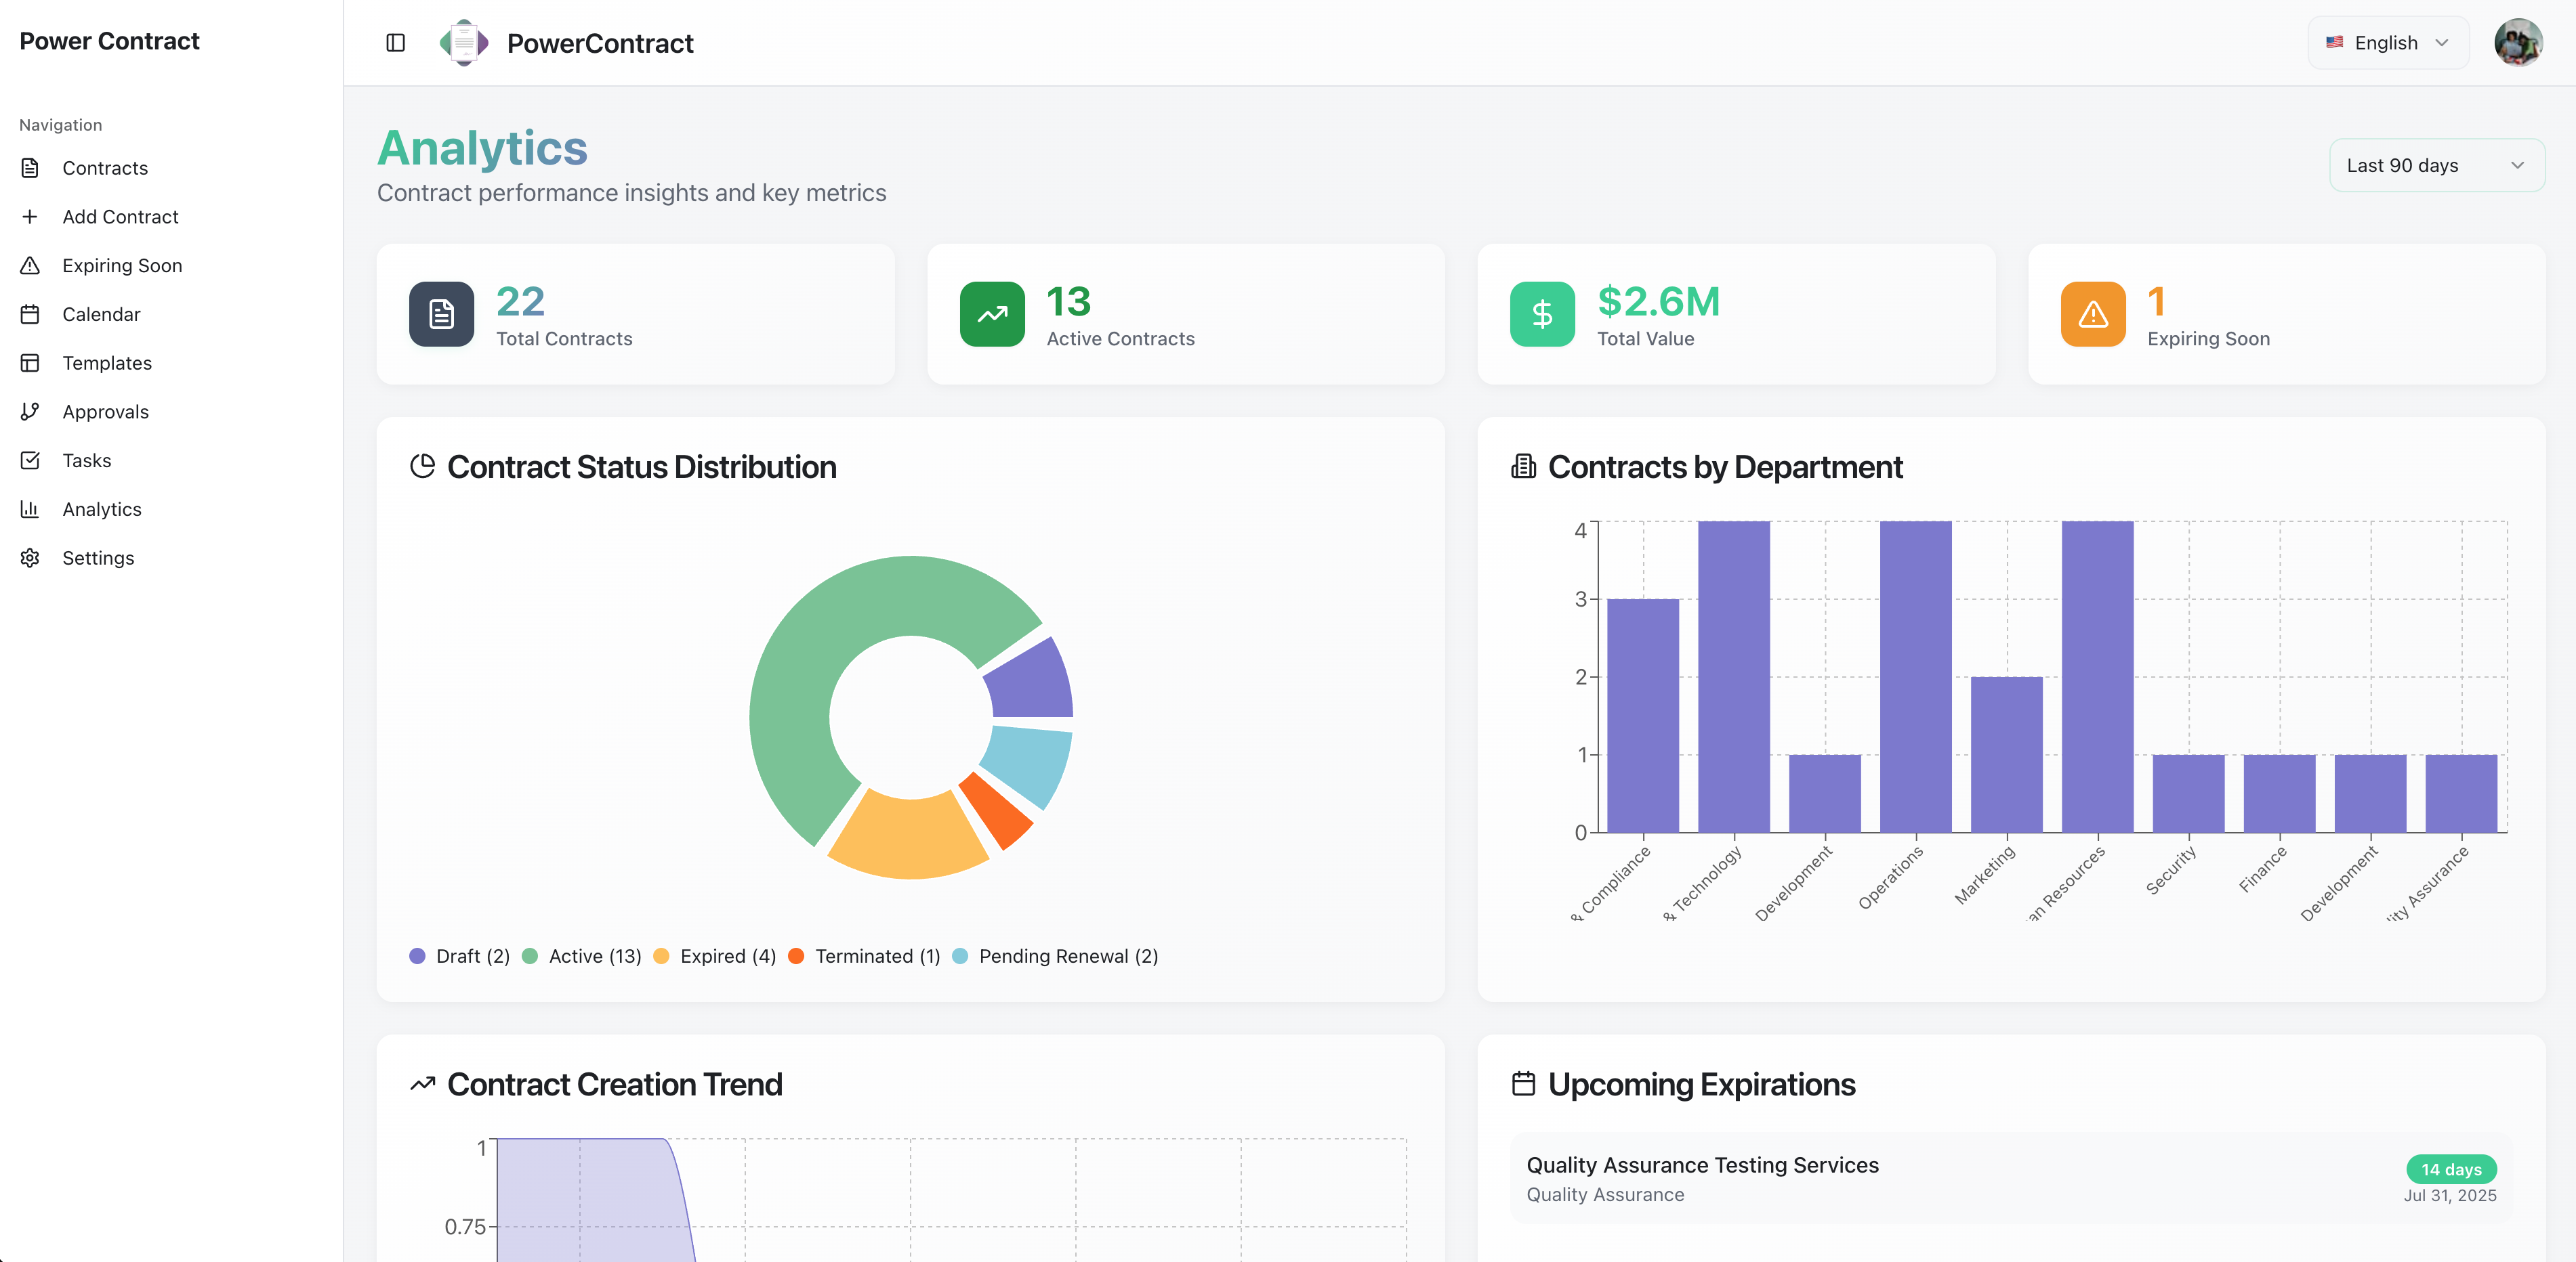2576x1262 pixels.
Task: Click the Total Contracts document icon
Action: tap(441, 315)
